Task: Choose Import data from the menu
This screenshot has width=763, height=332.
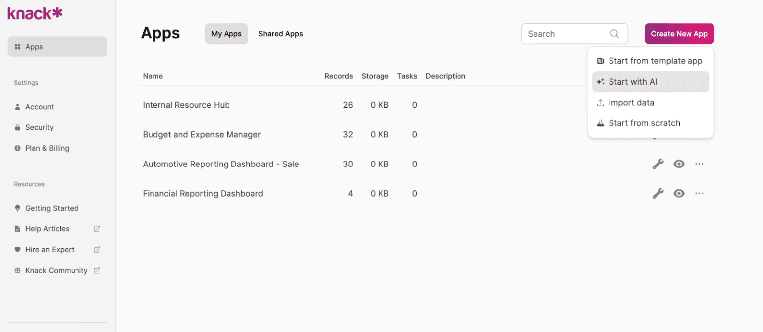Action: [x=631, y=103]
